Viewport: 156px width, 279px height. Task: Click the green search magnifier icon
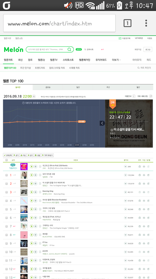pos(70,49)
